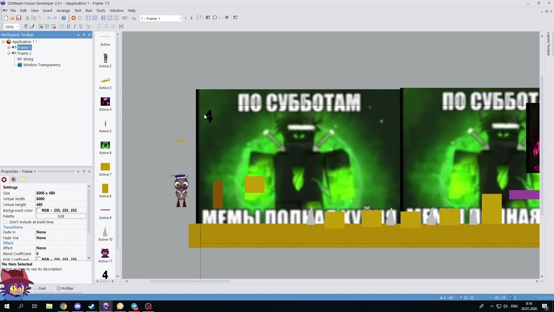This screenshot has width=554, height=312.
Task: Click Bold text formatting icon
Action: click(68, 26)
